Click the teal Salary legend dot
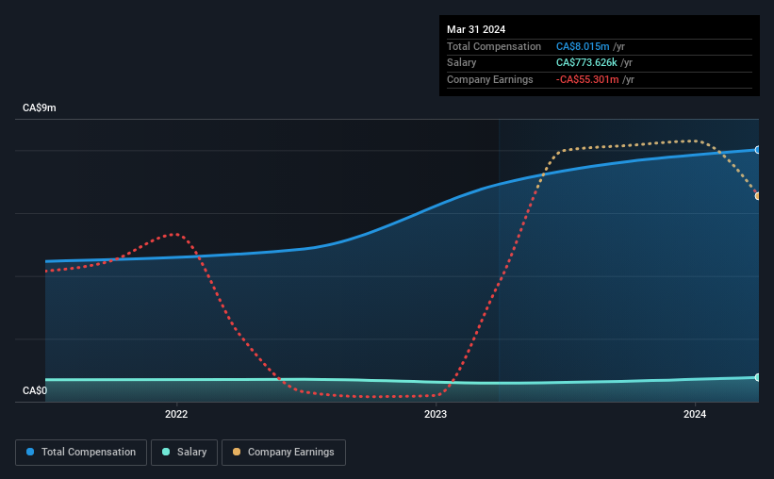The width and height of the screenshot is (774, 479). pos(166,452)
